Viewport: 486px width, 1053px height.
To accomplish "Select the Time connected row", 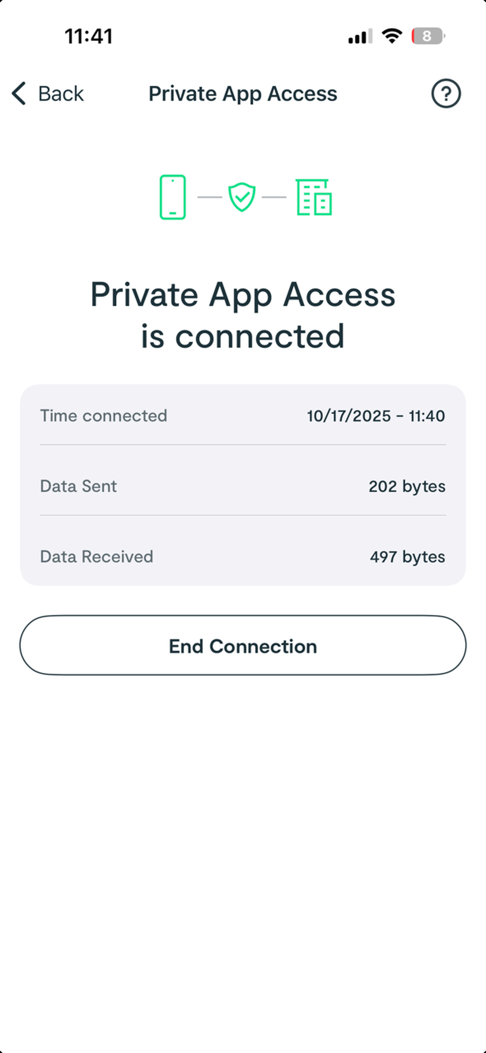I will 243,416.
